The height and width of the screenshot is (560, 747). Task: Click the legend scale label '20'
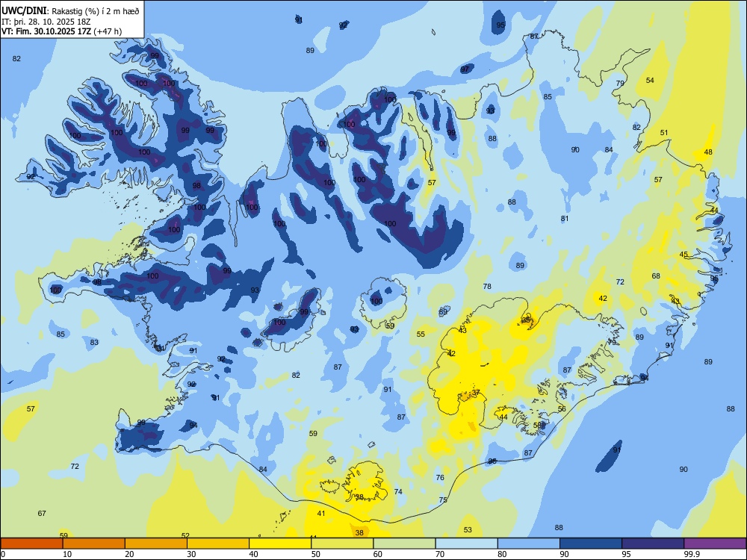tap(129, 554)
